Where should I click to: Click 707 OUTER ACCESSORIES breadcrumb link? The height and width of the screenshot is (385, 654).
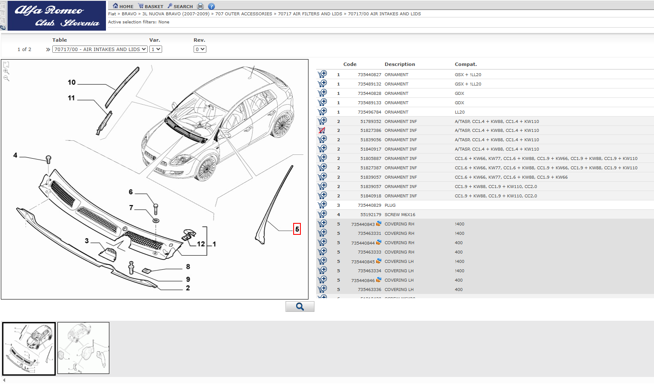coord(243,14)
